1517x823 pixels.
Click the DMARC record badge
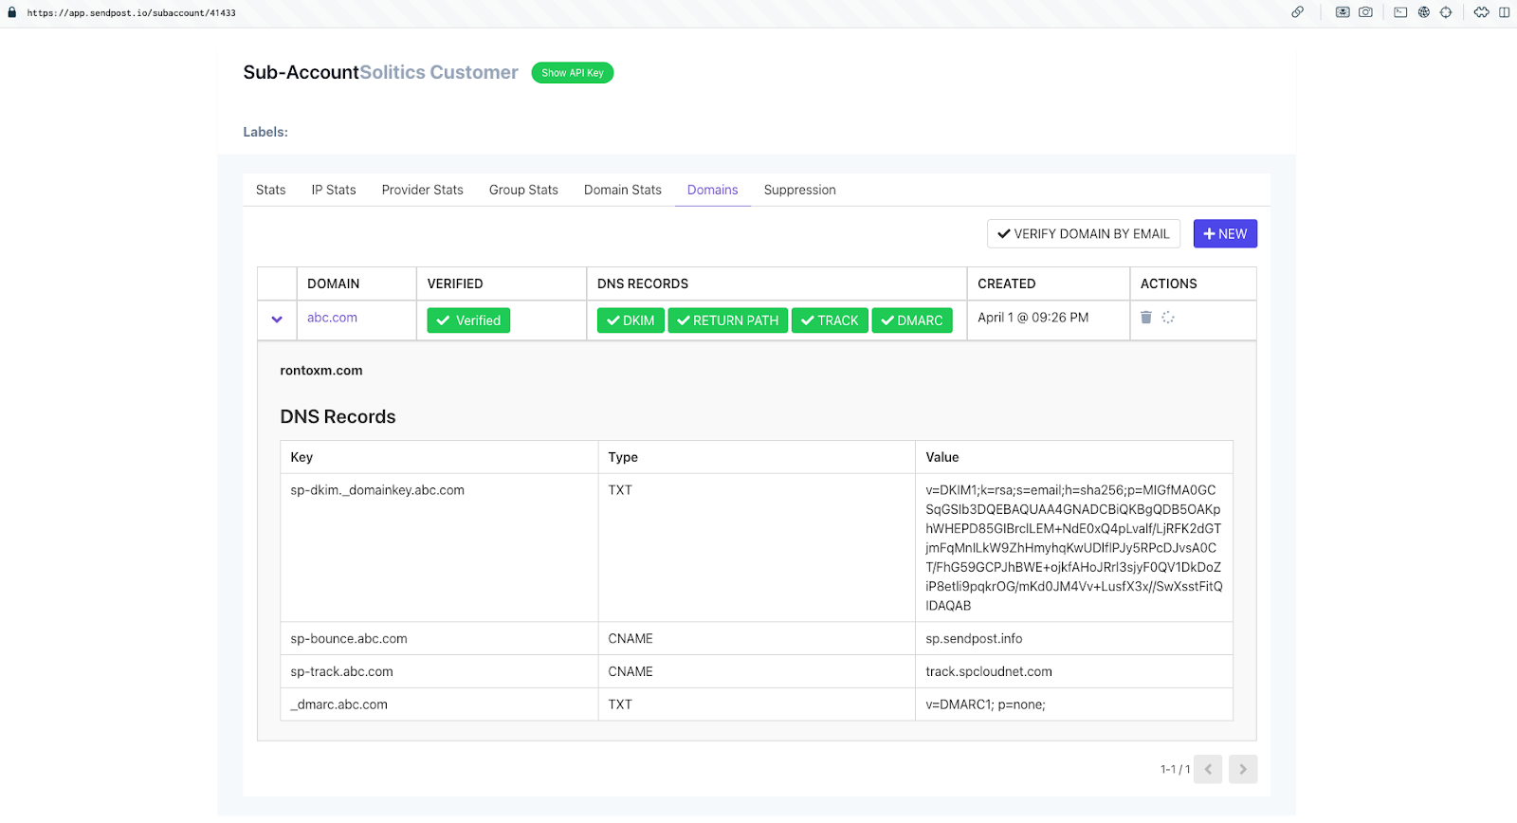point(912,320)
